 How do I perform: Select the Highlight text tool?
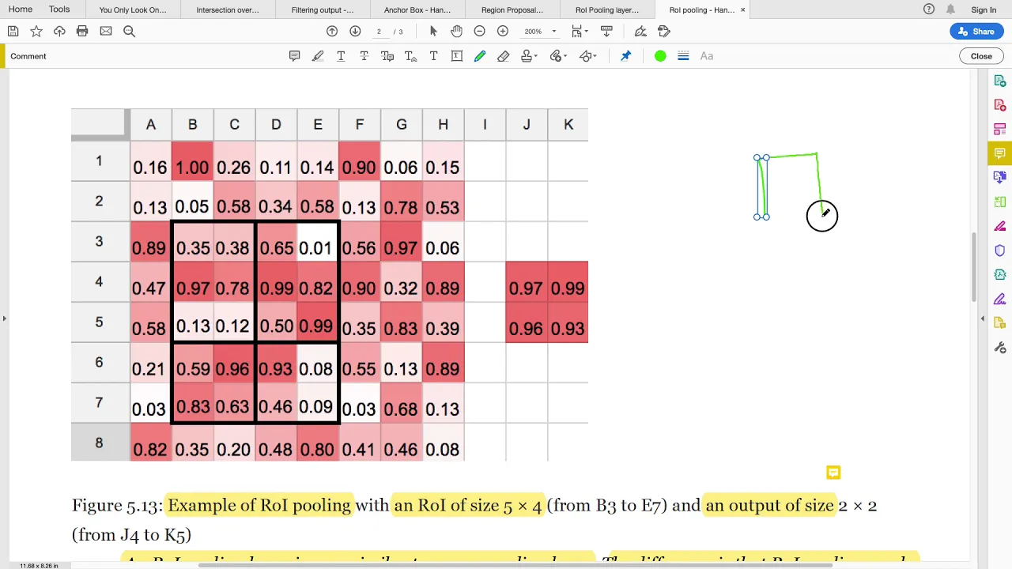318,56
